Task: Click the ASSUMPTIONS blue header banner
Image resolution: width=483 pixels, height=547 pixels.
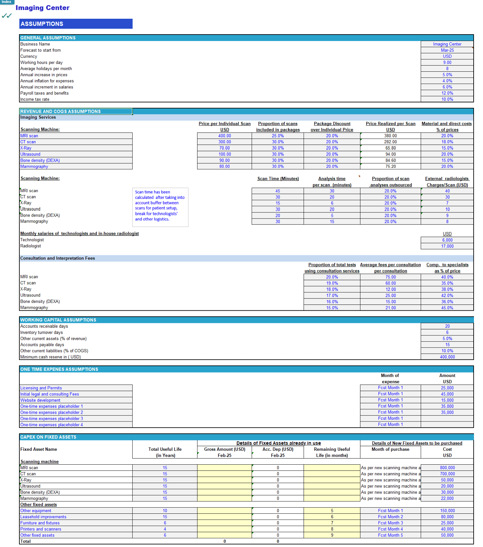Action: 76,24
